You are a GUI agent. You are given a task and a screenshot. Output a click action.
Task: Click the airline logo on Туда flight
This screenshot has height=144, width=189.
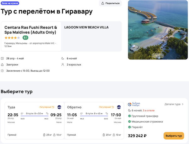tap(59, 107)
